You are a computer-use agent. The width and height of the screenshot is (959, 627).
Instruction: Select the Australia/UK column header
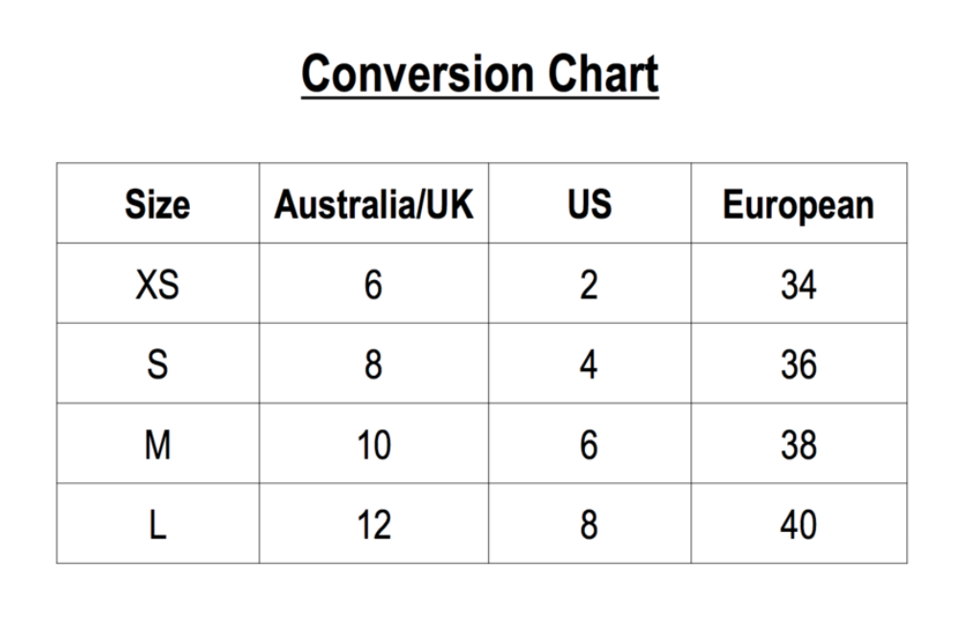pyautogui.click(x=374, y=204)
